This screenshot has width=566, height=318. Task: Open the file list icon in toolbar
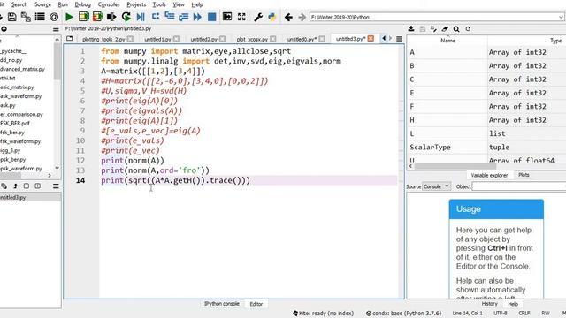click(x=40, y=17)
